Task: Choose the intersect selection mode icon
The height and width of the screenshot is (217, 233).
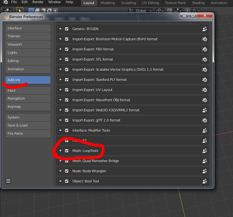Action: [x=55, y=10]
